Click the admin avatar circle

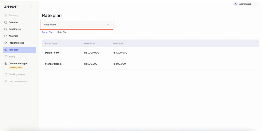tap(236, 4)
